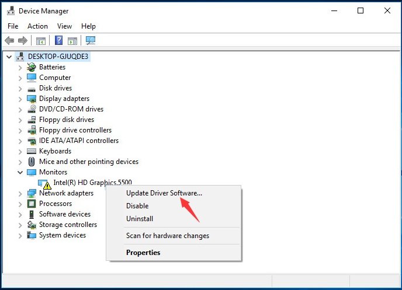
Task: Collapse the DESKTOP-GJUQDE3 root node
Action: click(x=9, y=57)
